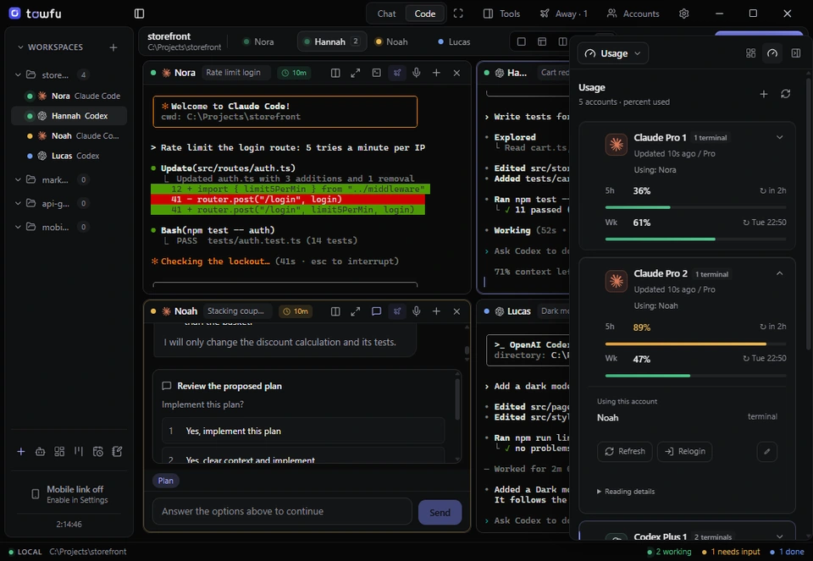This screenshot has width=813, height=561.
Task: Open Noah Claude Code in sidebar tree
Action: [x=69, y=135]
